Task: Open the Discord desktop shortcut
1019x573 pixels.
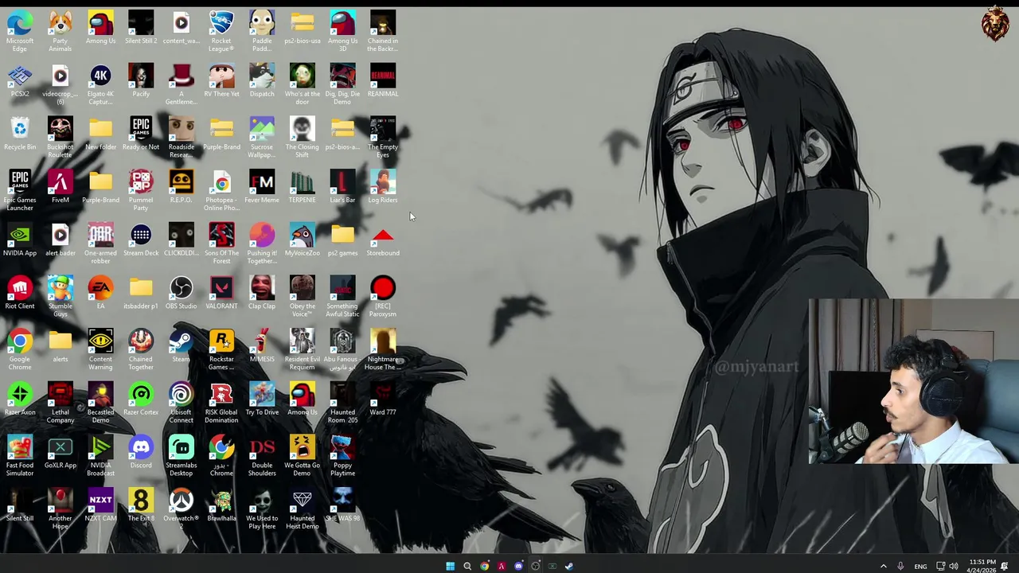Action: click(x=141, y=452)
